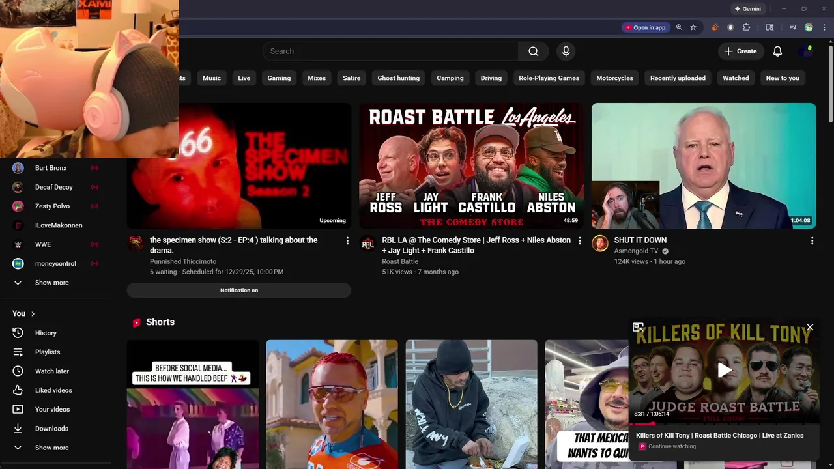The width and height of the screenshot is (834, 469).
Task: Select the Music filter chip
Action: (x=212, y=78)
